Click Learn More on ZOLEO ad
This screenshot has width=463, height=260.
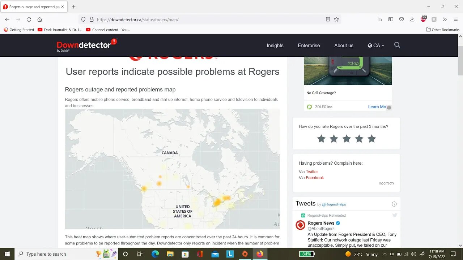[x=377, y=107]
